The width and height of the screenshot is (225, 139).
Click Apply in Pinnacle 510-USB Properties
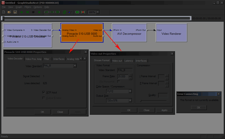click(x=78, y=112)
